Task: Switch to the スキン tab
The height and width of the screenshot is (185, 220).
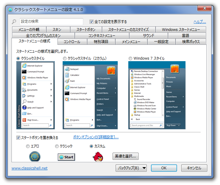Action: tap(58, 29)
